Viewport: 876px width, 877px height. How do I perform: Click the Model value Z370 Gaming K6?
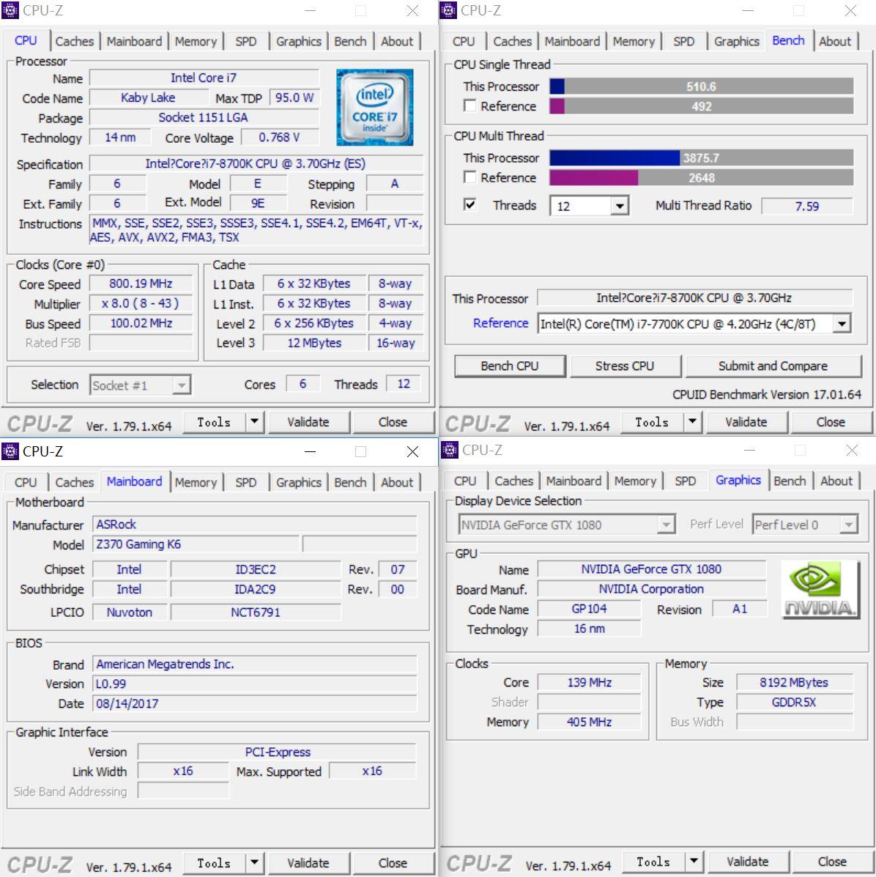(x=196, y=544)
